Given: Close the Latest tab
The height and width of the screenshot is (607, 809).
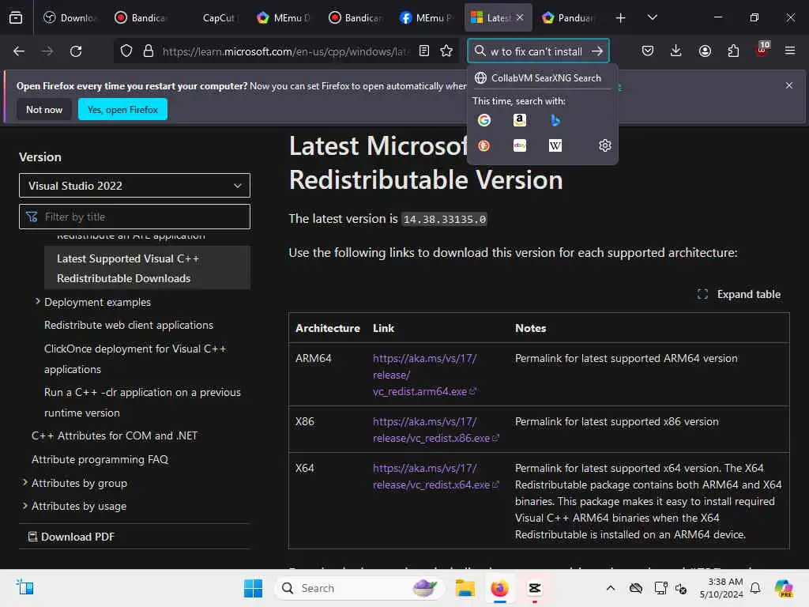Looking at the screenshot, I should (520, 17).
